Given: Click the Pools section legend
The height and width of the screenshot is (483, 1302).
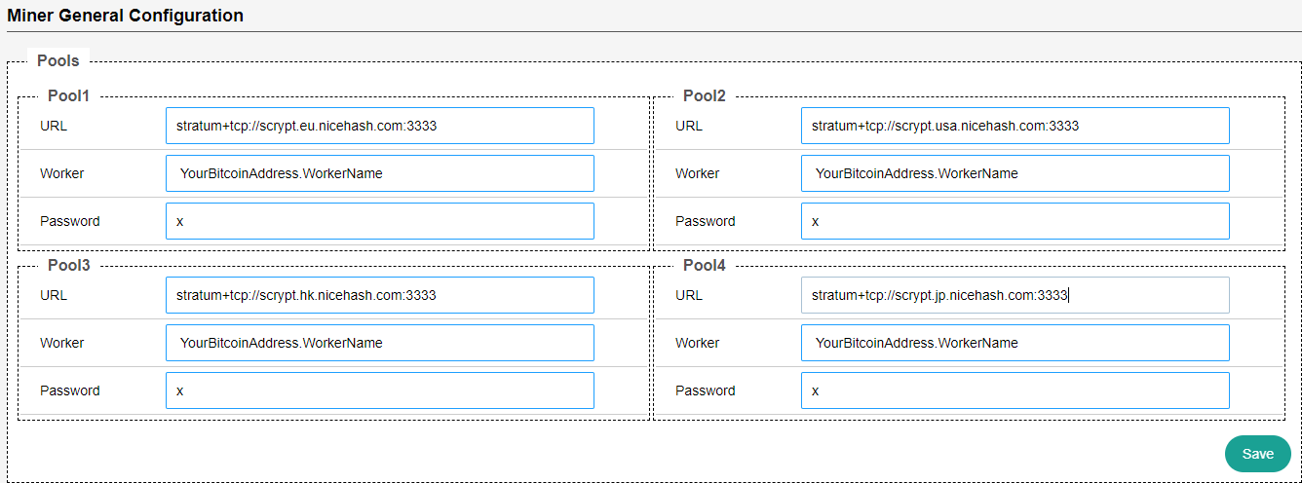Looking at the screenshot, I should (57, 60).
